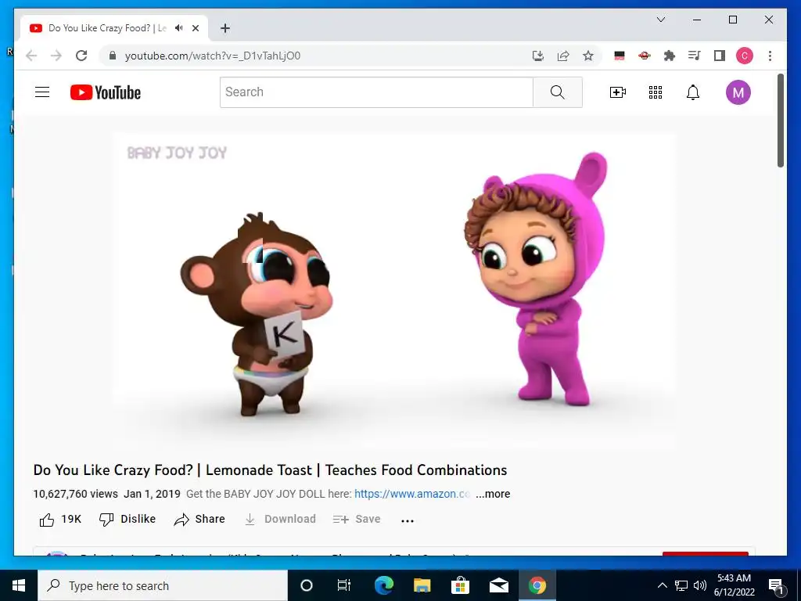
Task: Open the taskbar clock and date
Action: 734,585
